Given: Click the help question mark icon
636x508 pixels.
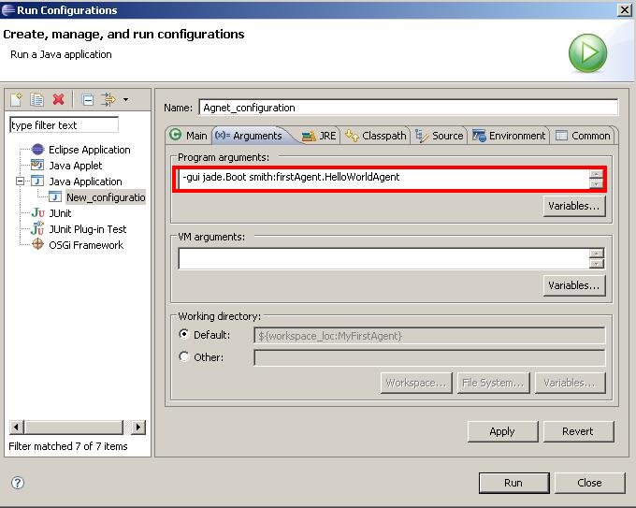Looking at the screenshot, I should tap(17, 483).
